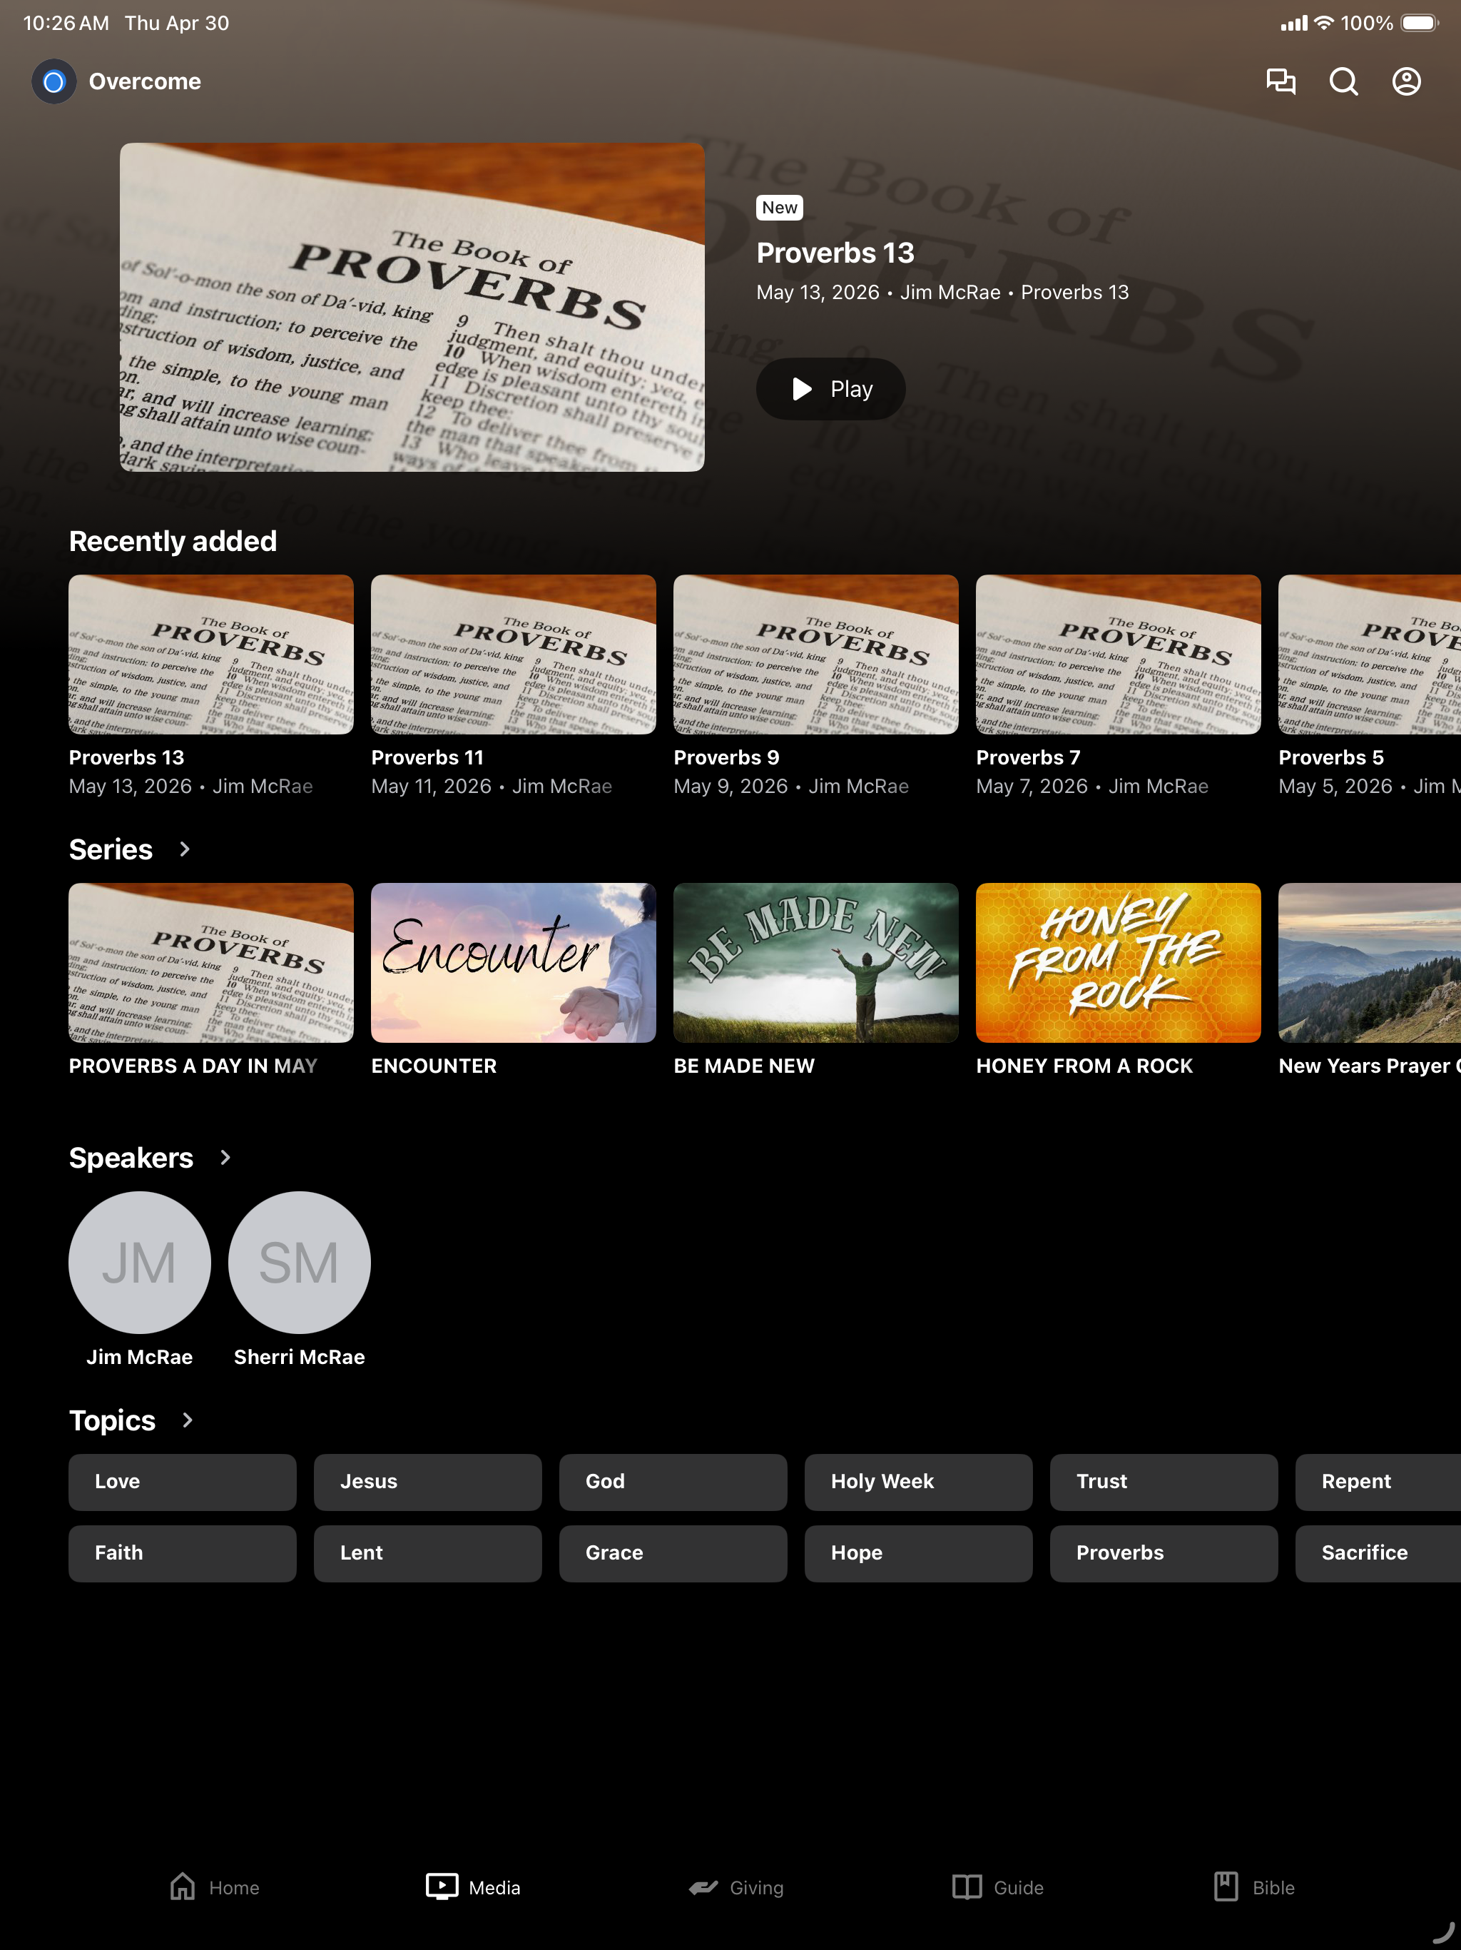1461x1950 pixels.
Task: Choose the Holy Week topic
Action: (918, 1482)
